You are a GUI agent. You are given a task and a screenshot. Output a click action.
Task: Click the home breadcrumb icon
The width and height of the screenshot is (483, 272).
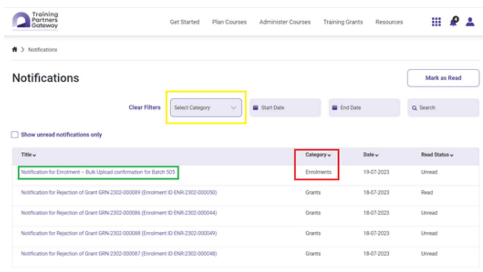click(x=15, y=50)
